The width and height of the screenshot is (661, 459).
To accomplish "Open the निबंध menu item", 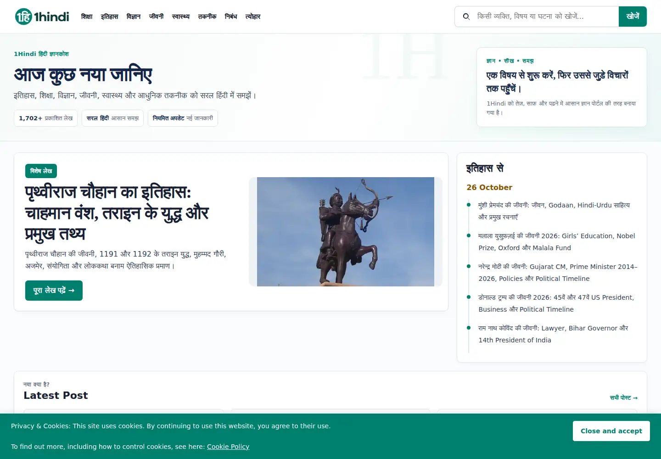I will [231, 17].
